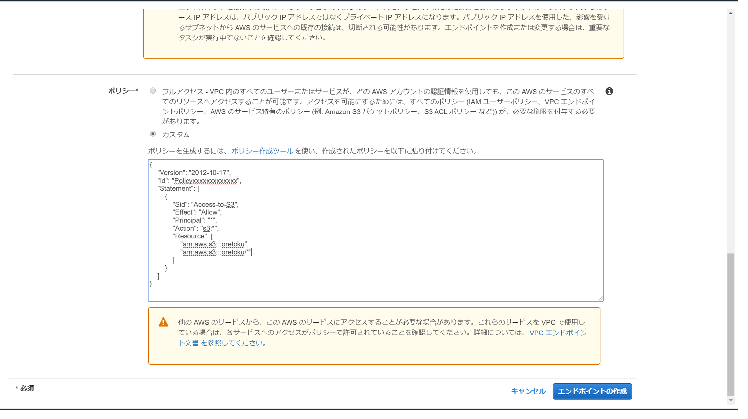Place cursor on the "Principal" line
The width and height of the screenshot is (748, 419).
tap(194, 220)
